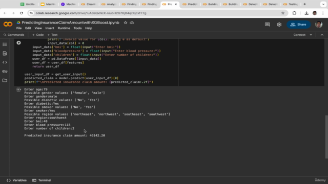Open the Insert menu
328x184 pixels.
50,28
